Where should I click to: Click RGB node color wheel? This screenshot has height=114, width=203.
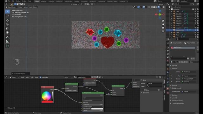(46, 96)
